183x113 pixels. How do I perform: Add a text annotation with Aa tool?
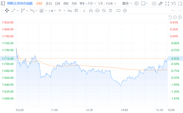(x=70, y=11)
